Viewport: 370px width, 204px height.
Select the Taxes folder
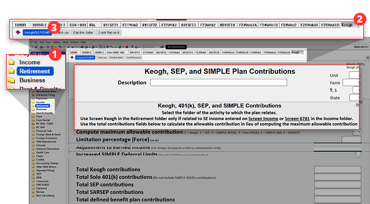point(40,156)
